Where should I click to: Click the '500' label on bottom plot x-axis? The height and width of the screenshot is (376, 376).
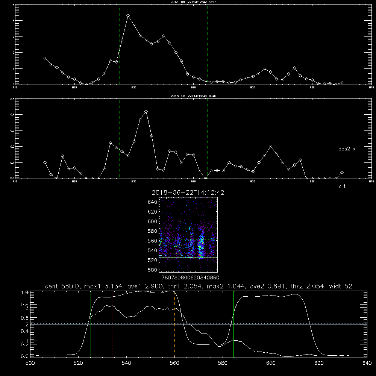tap(30, 363)
